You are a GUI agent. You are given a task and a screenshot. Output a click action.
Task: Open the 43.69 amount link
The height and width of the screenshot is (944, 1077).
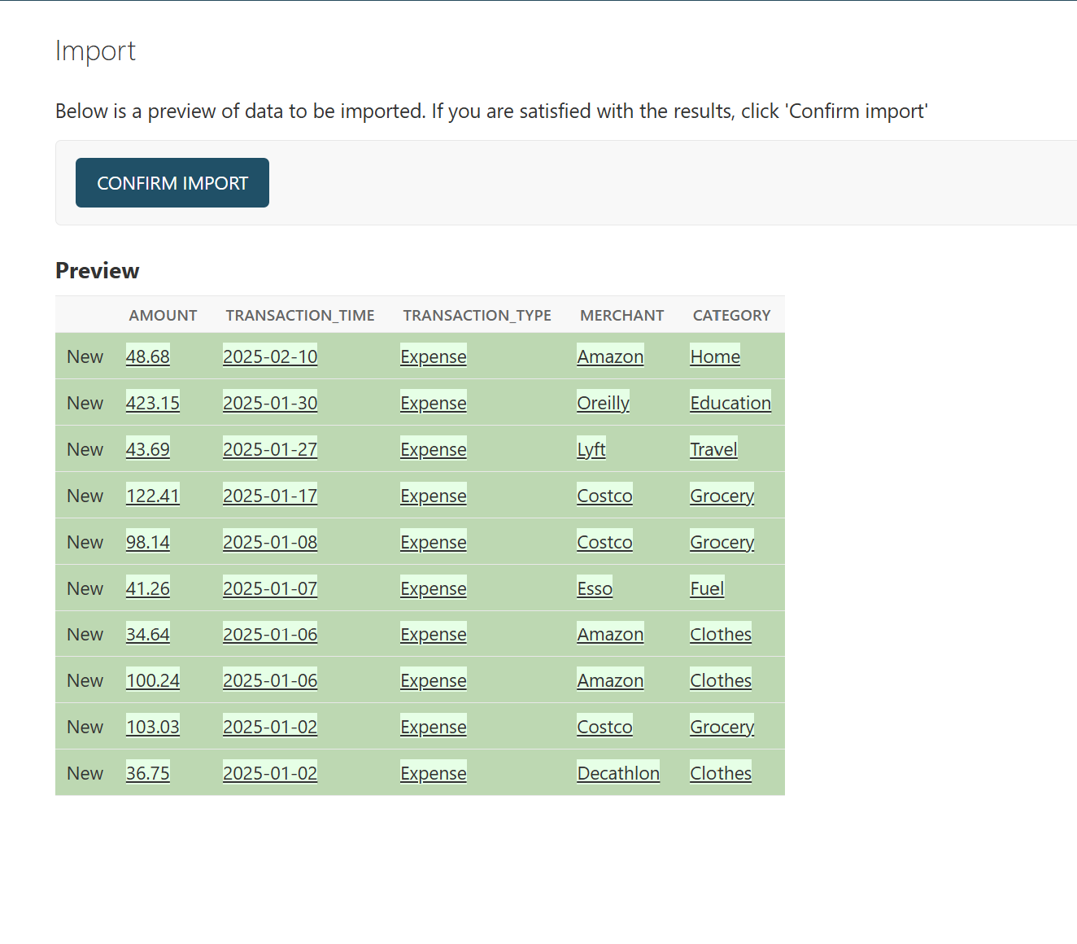(148, 449)
